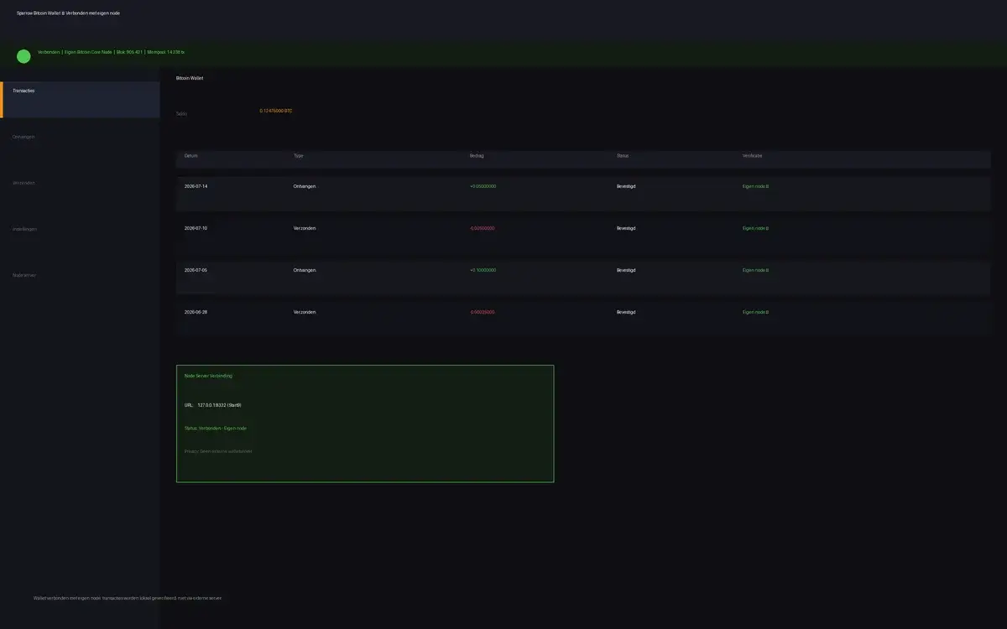Screen dimensions: 1007x629
Task: Click the green connection status indicator circle
Action: pos(23,56)
